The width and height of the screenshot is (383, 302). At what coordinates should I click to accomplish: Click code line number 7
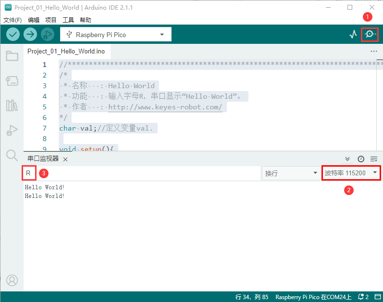coord(45,128)
